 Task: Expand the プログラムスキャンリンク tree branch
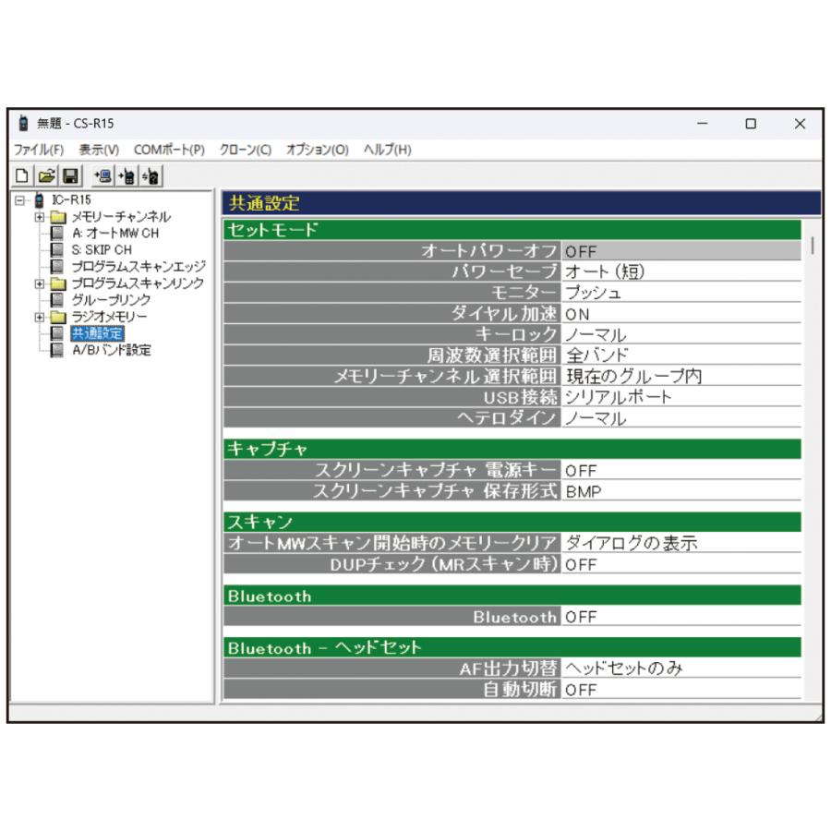pos(38,283)
